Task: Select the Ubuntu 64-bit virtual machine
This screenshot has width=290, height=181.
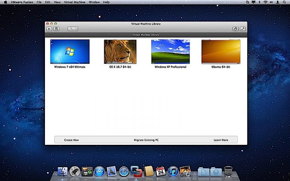Action: (x=221, y=52)
